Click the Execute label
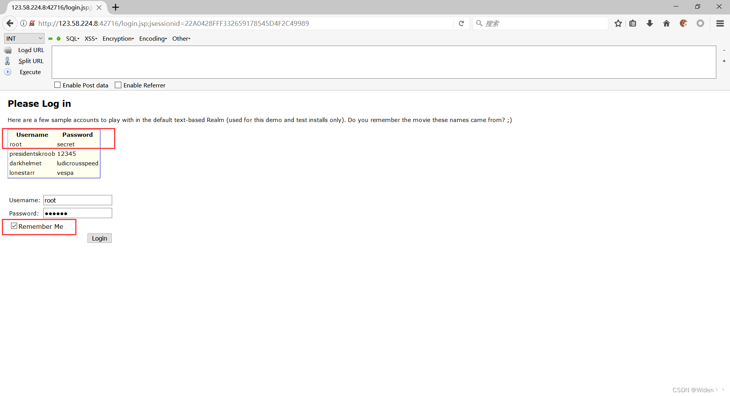 pyautogui.click(x=30, y=72)
